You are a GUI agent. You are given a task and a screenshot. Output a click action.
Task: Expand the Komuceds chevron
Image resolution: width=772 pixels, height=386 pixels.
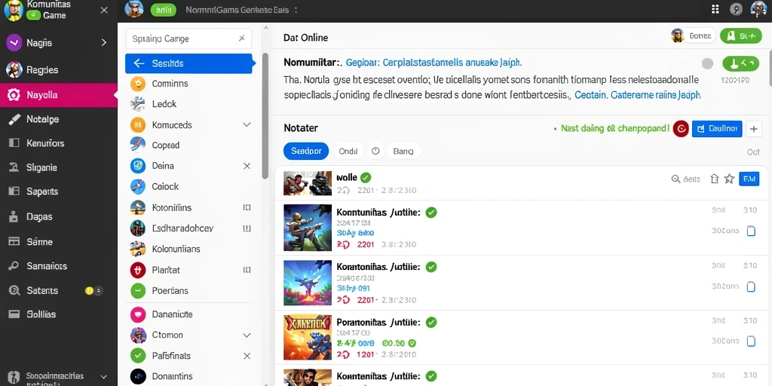coord(247,125)
